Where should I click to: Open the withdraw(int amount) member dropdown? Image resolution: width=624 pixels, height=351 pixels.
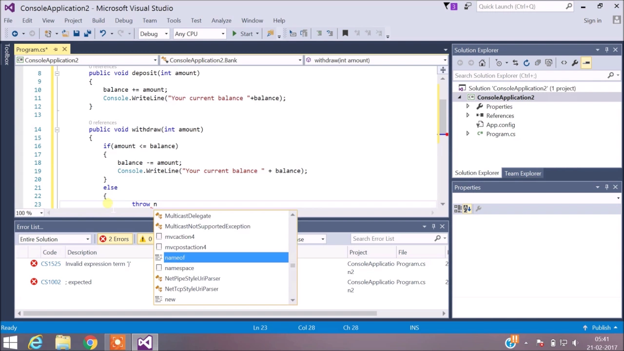coord(376,60)
